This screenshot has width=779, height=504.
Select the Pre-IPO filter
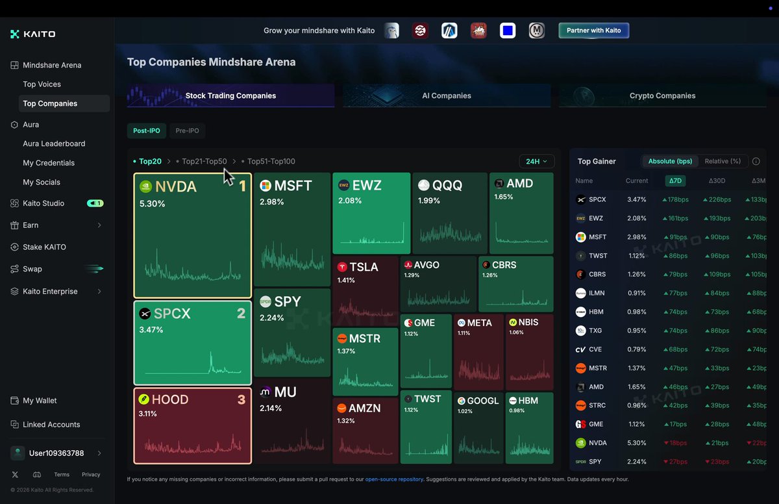click(188, 131)
